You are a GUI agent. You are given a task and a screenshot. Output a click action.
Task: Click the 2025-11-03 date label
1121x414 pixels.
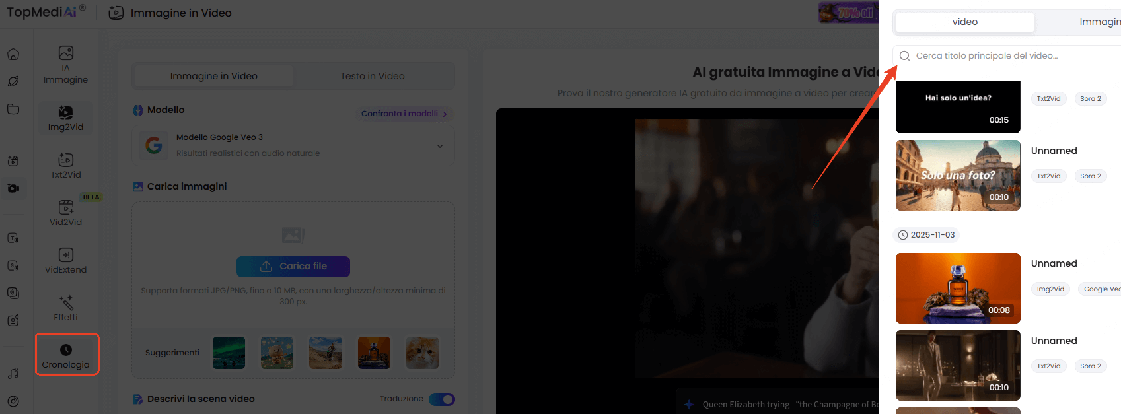point(926,235)
